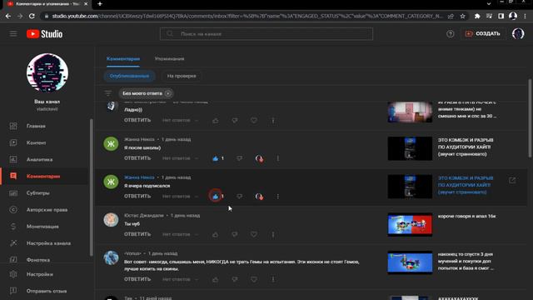Open the YouTube Studio hamburger menu

(x=13, y=33)
